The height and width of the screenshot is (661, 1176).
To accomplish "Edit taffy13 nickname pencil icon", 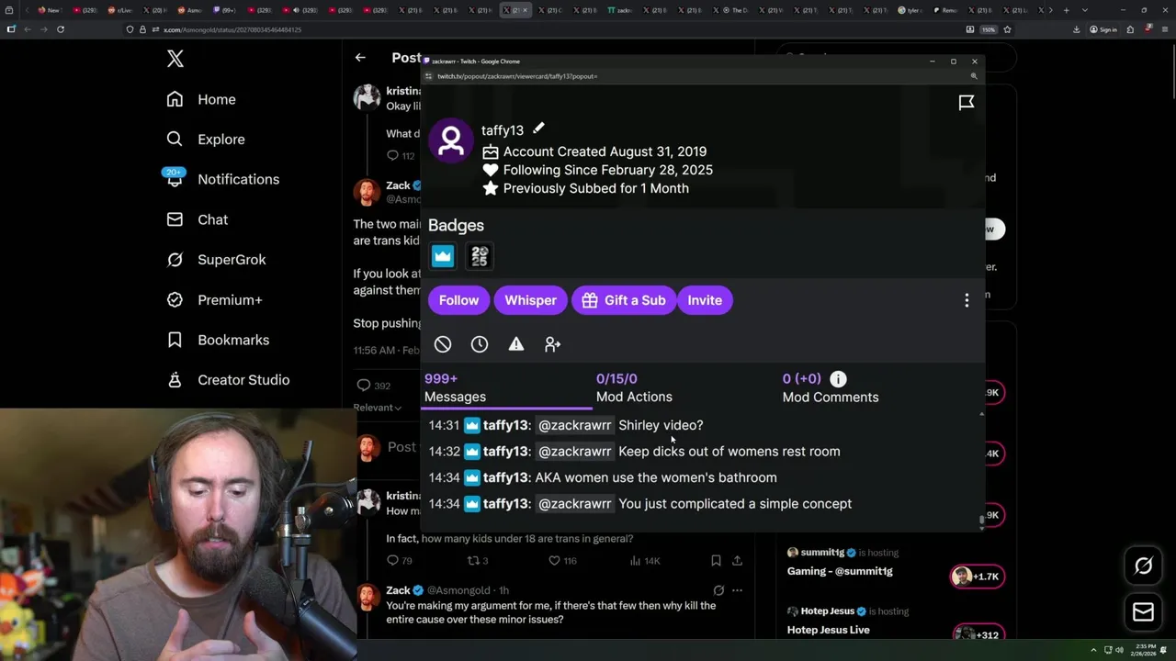I will pyautogui.click(x=538, y=129).
